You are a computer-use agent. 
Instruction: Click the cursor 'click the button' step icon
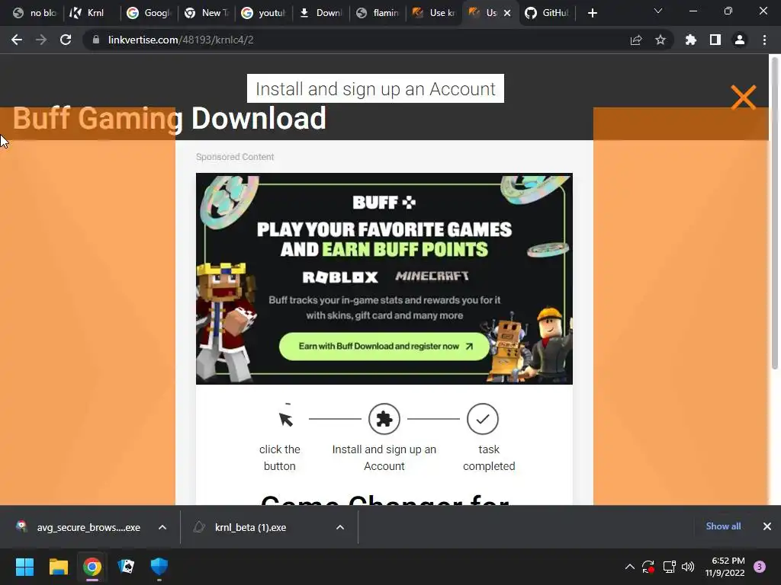285,419
